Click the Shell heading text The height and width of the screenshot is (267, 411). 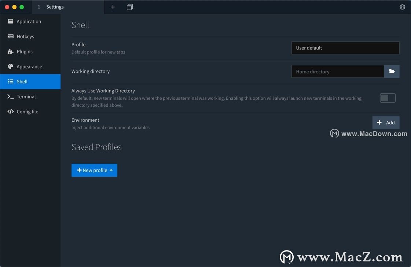click(80, 25)
